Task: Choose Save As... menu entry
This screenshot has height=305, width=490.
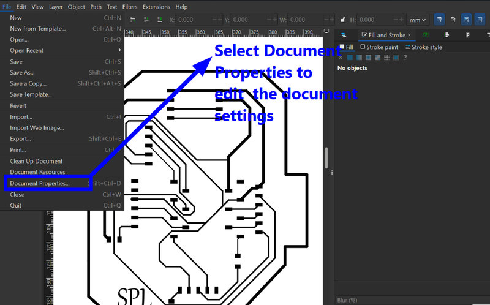Action: tap(62, 73)
